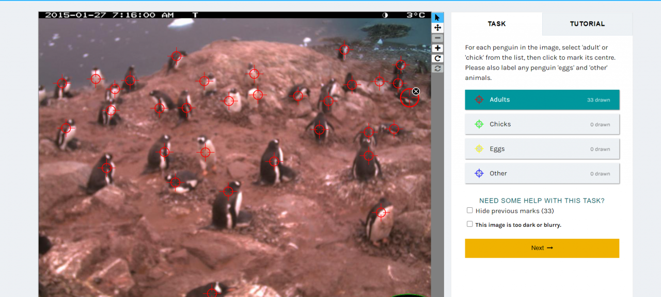Click the reset view button
Image resolution: width=661 pixels, height=297 pixels.
(437, 69)
